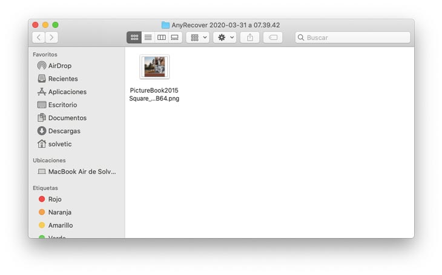Open Descargas in the sidebar
The height and width of the screenshot is (275, 442).
(76, 131)
